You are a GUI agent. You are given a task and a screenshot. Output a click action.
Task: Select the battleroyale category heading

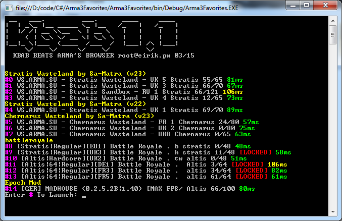click(x=29, y=140)
